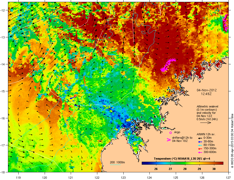Click the 'and velocity for' text
The image size is (234, 180).
click(206, 113)
